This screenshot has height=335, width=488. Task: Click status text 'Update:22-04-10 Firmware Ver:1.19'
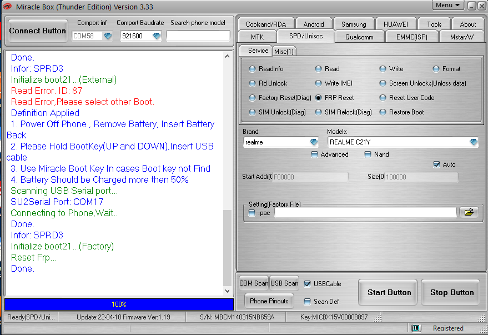click(x=123, y=317)
